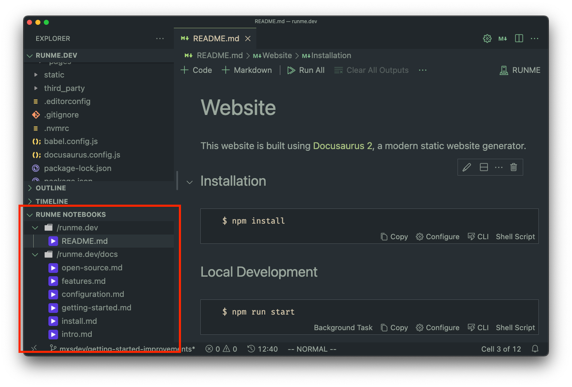The image size is (572, 387).
Task: Click the Cell 3 of 12 status item
Action: click(x=501, y=349)
